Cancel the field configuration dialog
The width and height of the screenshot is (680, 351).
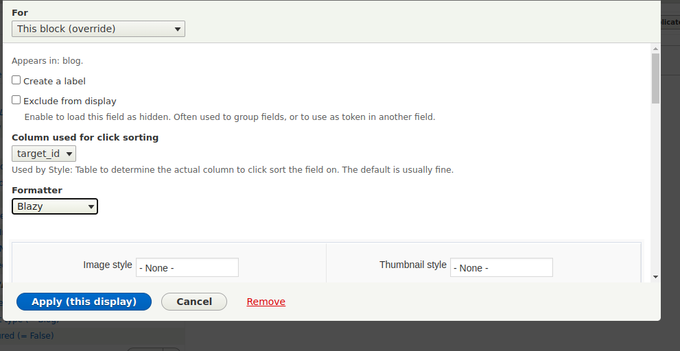194,302
